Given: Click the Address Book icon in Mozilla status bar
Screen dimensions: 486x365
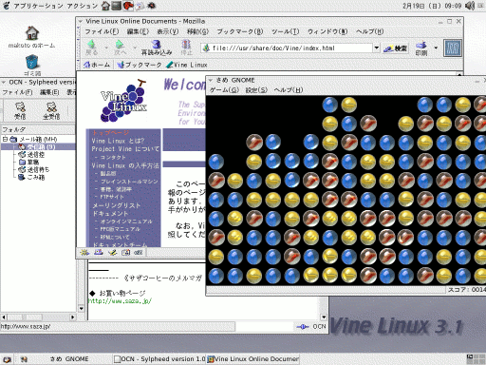Looking at the screenshot, I should coord(126,252).
